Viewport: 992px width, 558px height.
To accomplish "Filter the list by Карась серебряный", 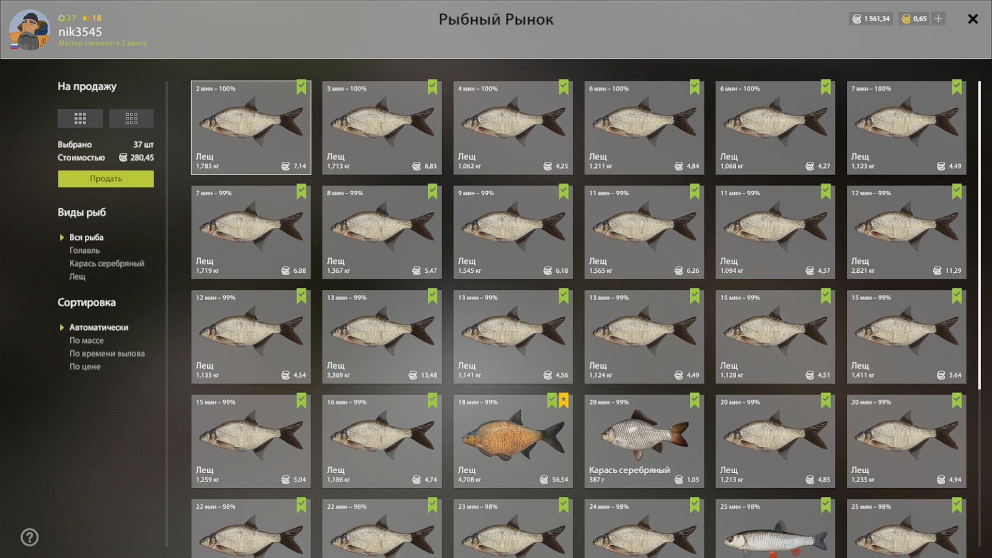I will click(107, 263).
